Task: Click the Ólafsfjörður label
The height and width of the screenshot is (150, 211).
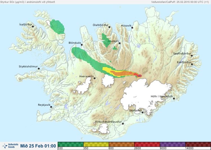Action: [x=101, y=25]
